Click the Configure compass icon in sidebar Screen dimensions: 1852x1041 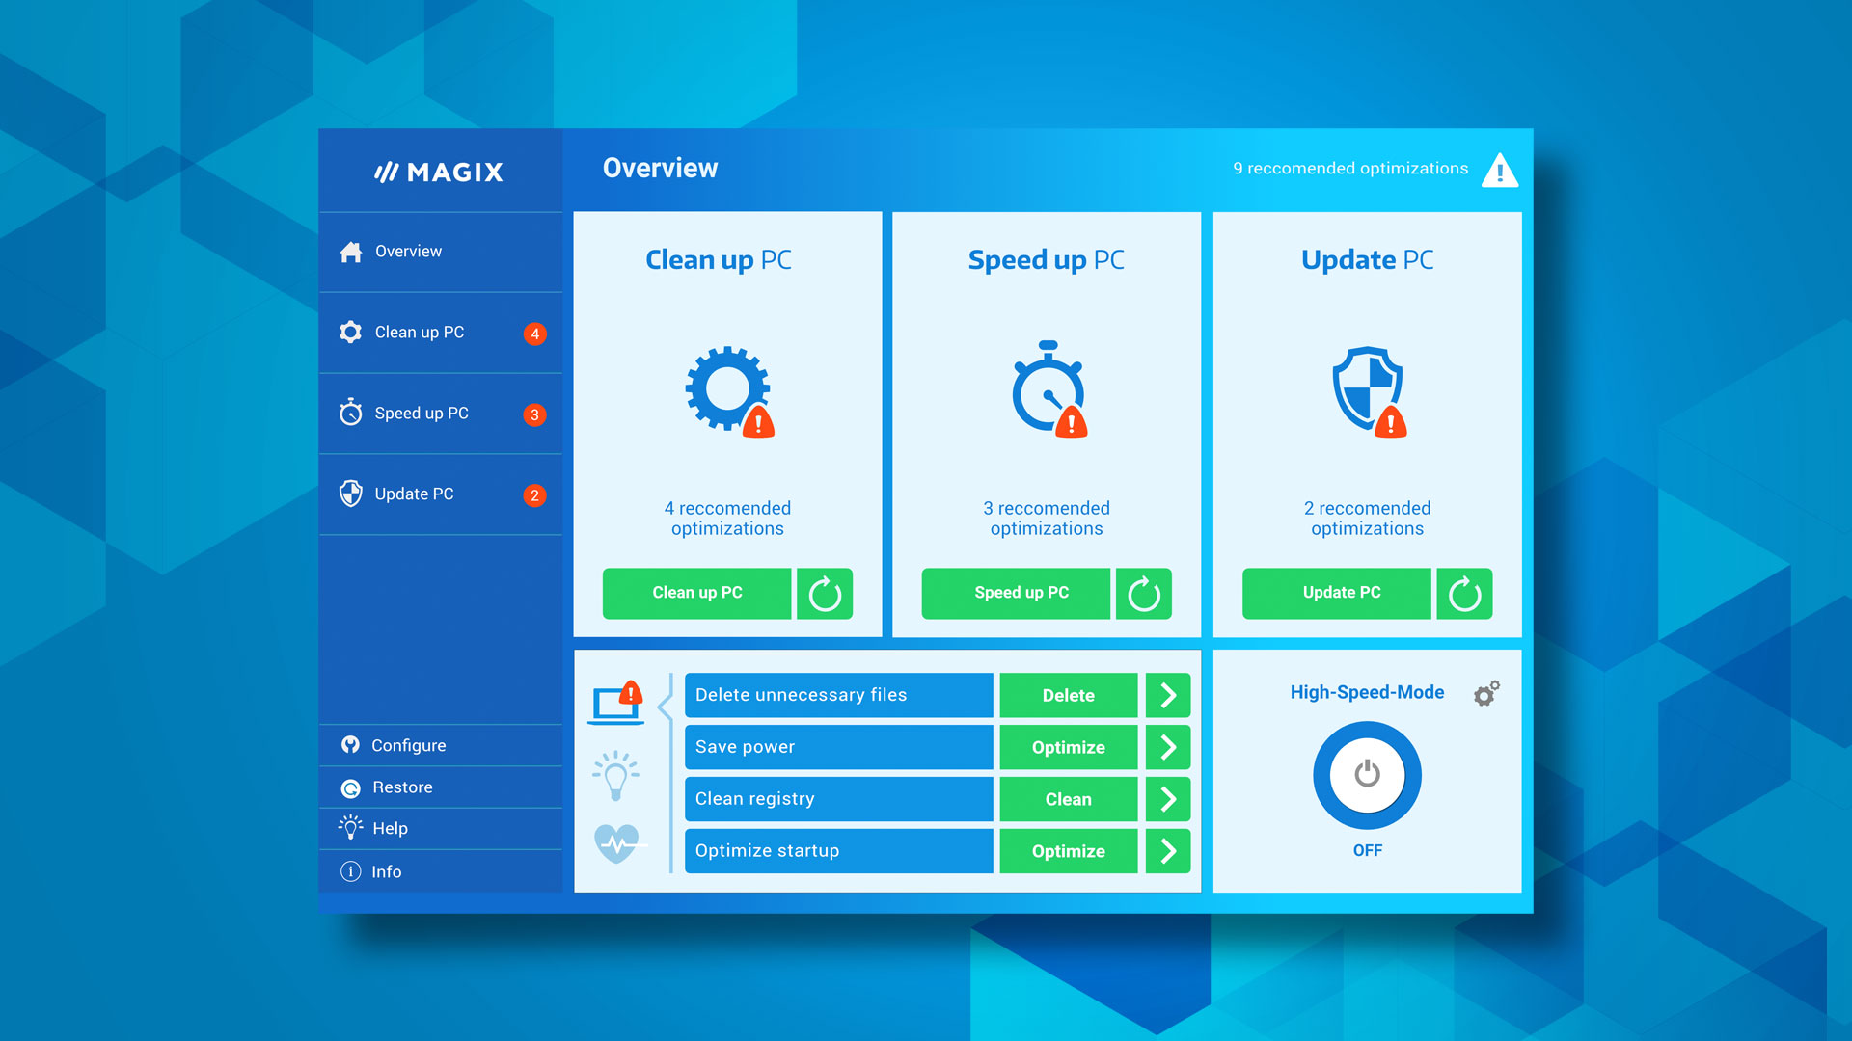(x=351, y=745)
